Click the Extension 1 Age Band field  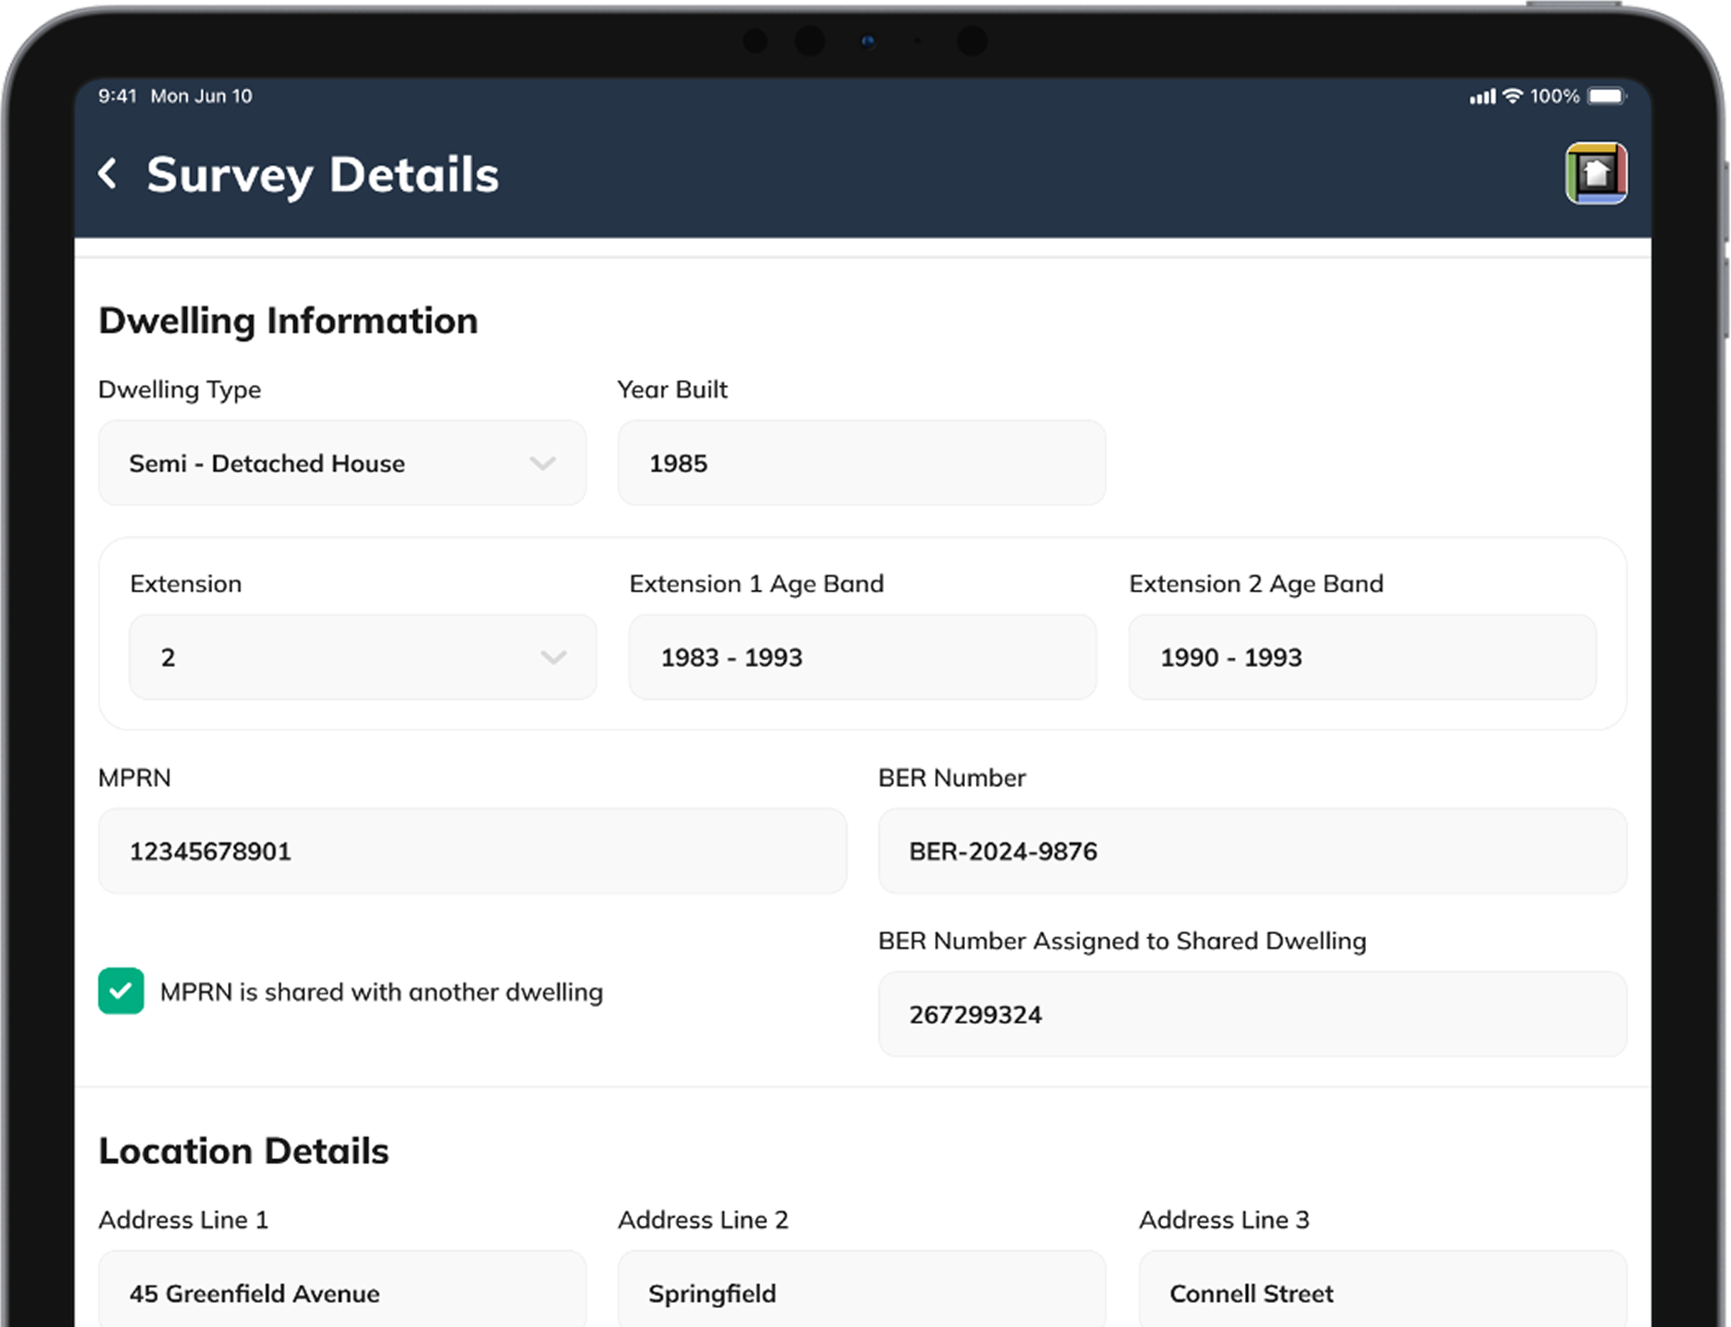pyautogui.click(x=861, y=658)
